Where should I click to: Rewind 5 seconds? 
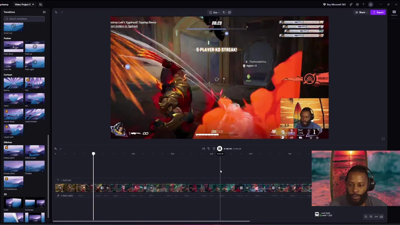[x=209, y=149]
